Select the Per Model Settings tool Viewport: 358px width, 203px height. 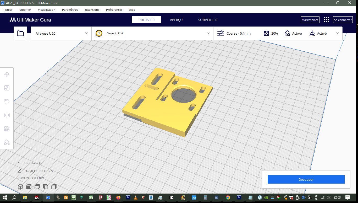pyautogui.click(x=7, y=129)
